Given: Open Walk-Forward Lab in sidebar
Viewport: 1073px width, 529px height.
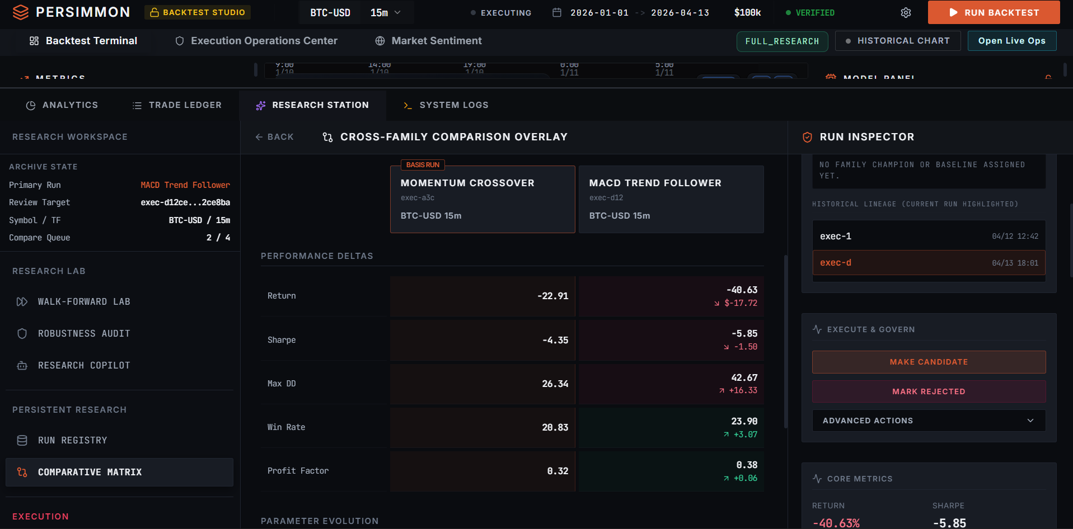Looking at the screenshot, I should [119, 302].
